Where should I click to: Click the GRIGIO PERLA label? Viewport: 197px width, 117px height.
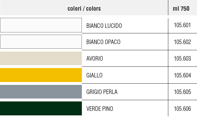(x=102, y=92)
